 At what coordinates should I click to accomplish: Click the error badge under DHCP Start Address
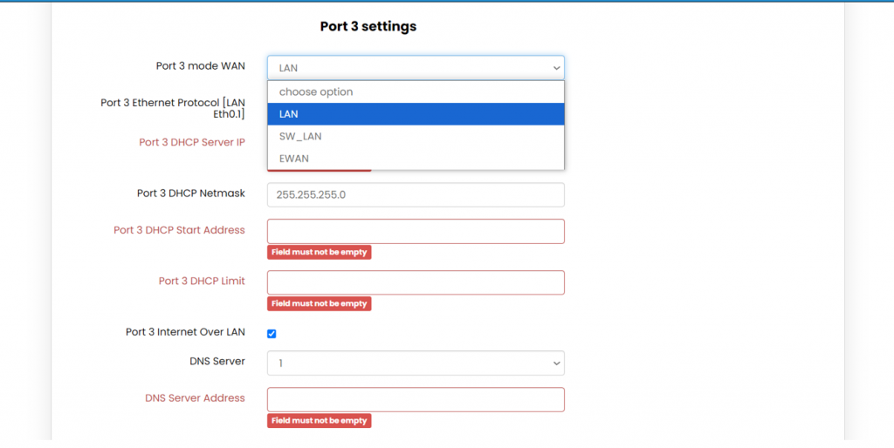(319, 252)
